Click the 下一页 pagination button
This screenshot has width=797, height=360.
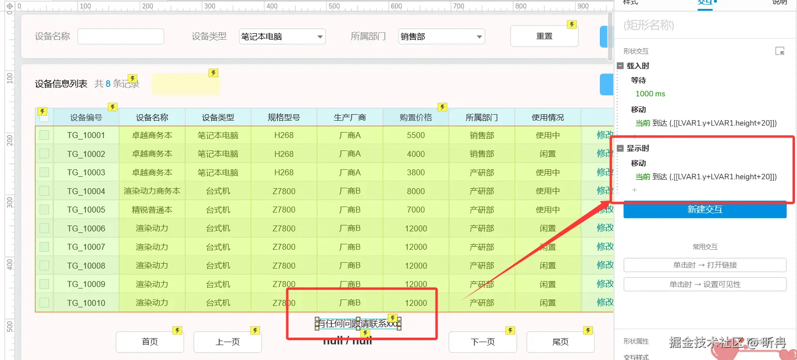click(483, 342)
